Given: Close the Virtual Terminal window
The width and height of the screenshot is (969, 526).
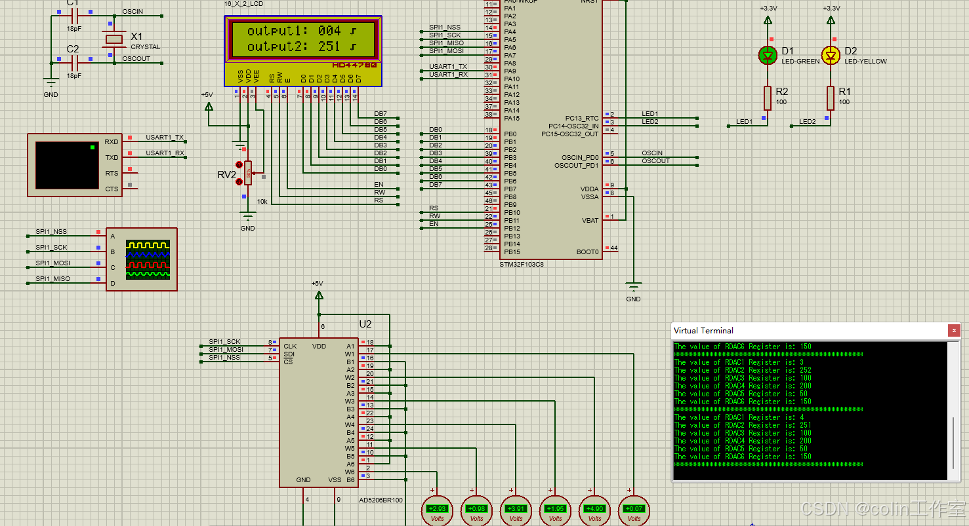Looking at the screenshot, I should pyautogui.click(x=954, y=330).
